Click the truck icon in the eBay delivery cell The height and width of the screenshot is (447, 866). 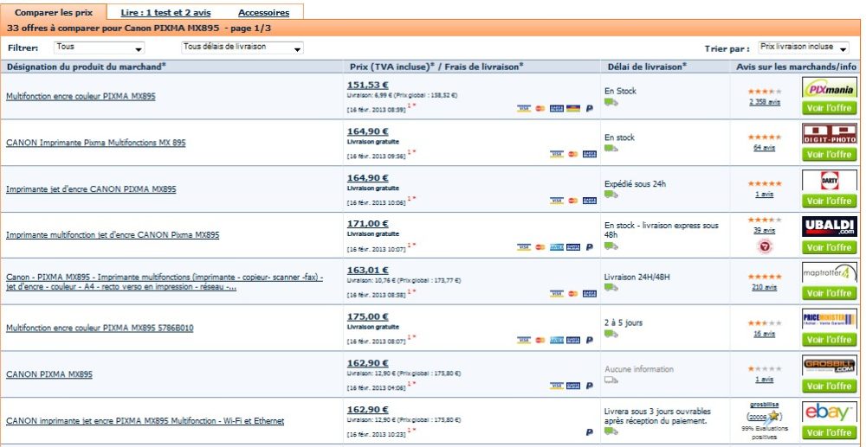click(611, 431)
